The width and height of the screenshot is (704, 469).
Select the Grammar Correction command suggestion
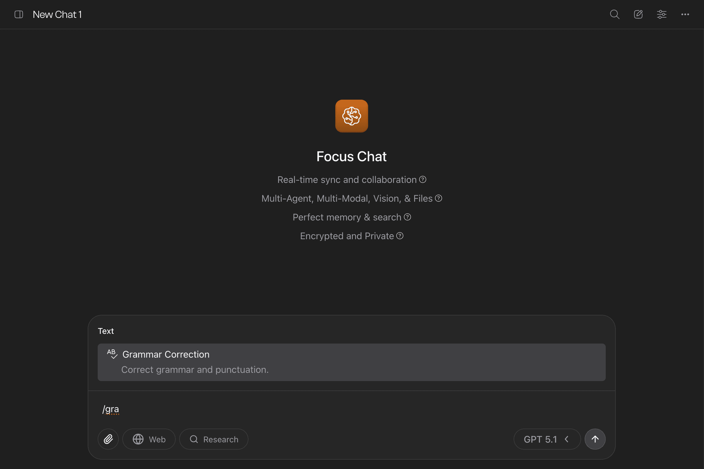point(351,362)
